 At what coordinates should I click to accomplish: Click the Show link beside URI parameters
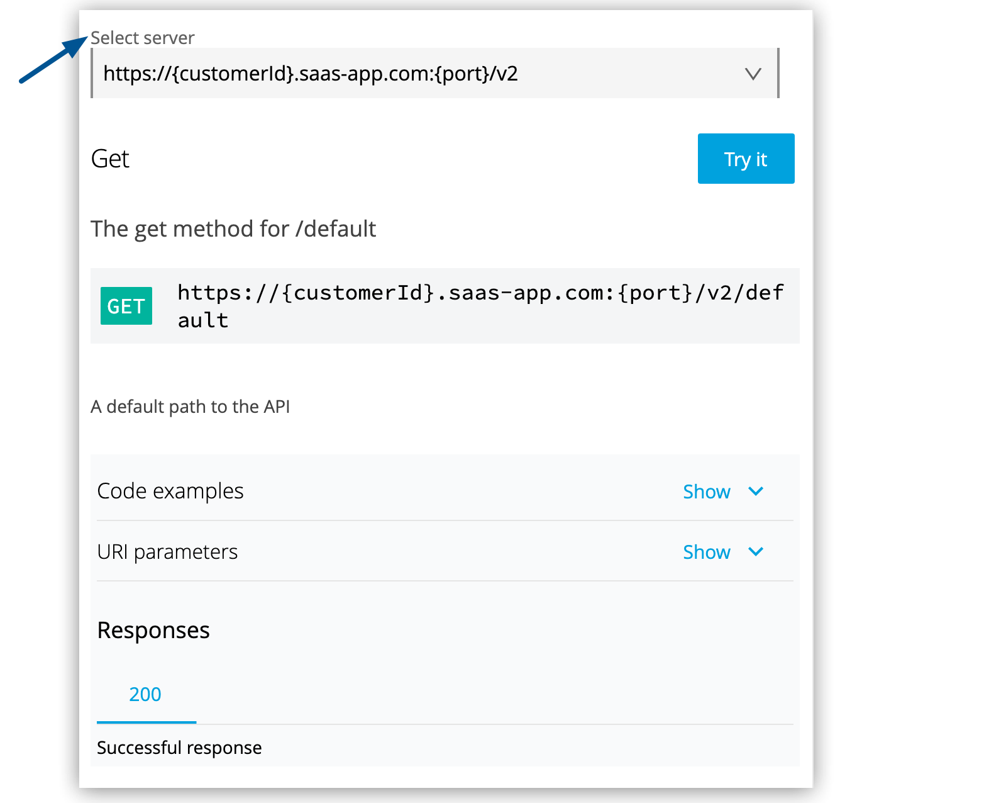(707, 552)
